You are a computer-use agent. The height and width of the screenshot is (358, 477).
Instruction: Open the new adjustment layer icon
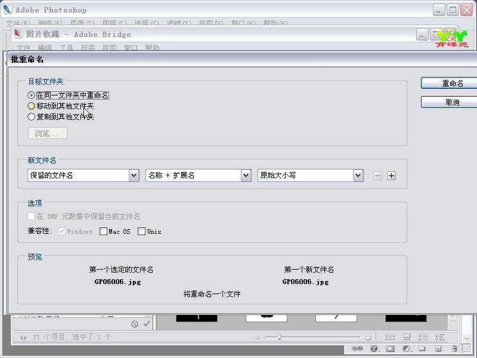(406, 348)
